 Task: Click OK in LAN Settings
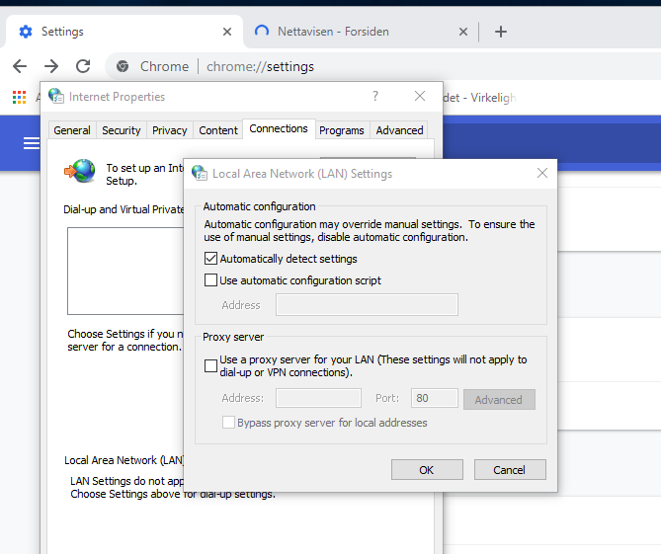pyautogui.click(x=427, y=470)
